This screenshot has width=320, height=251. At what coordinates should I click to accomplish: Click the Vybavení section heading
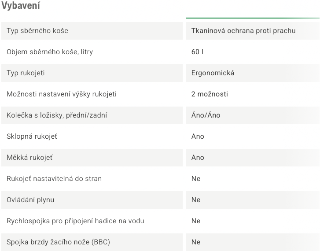pyautogui.click(x=21, y=6)
